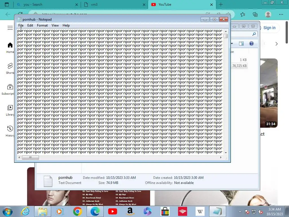The image size is (289, 217).
Task: Open the File menu in Notepad
Action: click(21, 25)
